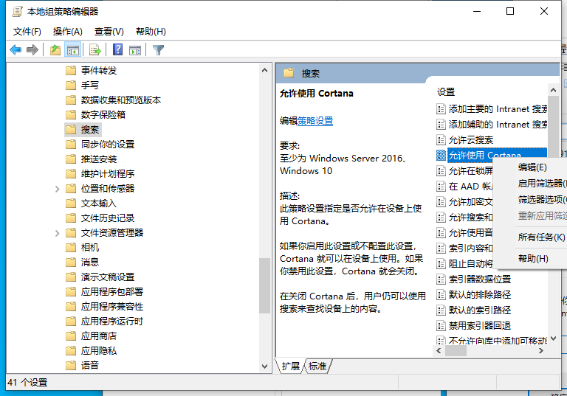Choose 帮助(H) in the context menu
This screenshot has width=567, height=396.
[533, 259]
